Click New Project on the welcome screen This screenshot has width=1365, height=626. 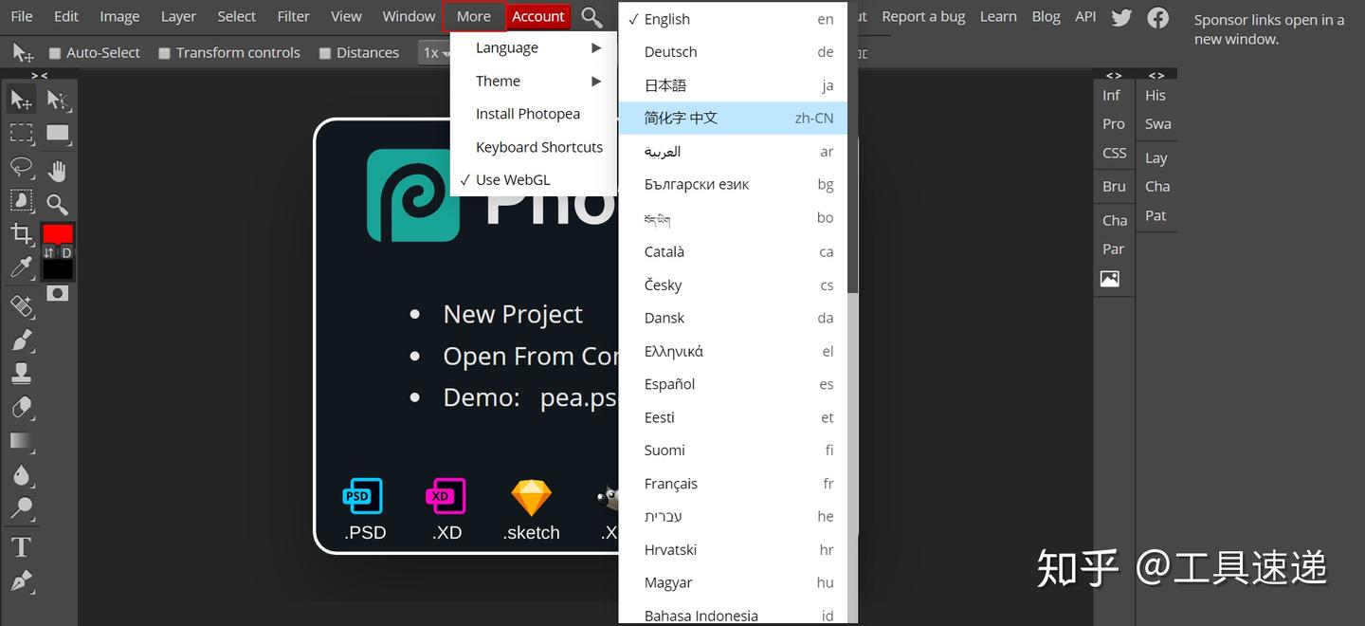[x=513, y=314]
